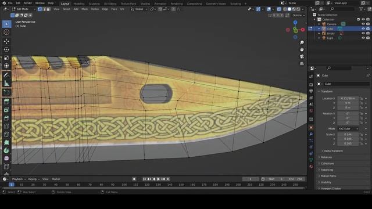Activate the Annotate tool
This screenshot has width=372, height=209.
tap(6, 75)
